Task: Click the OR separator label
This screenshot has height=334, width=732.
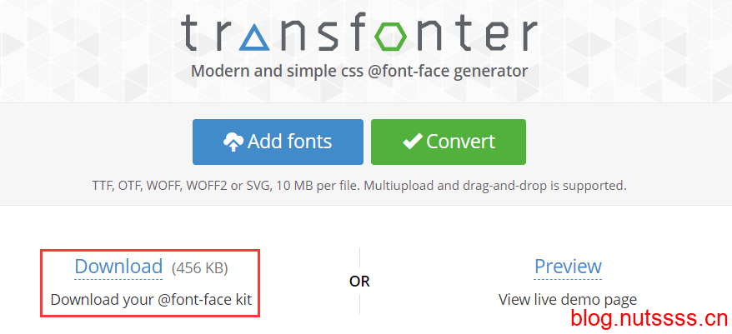Action: tap(359, 282)
